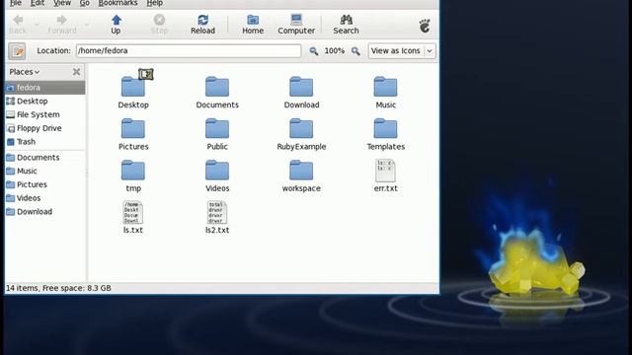632x355 pixels.
Task: Select Videos folder icon in main pane
Action: coord(217,171)
